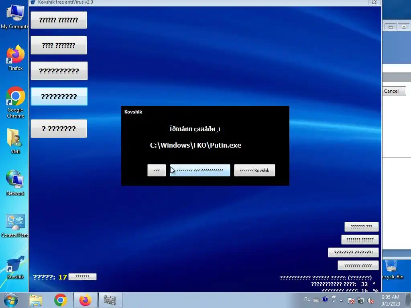Image resolution: width=411 pixels, height=308 pixels.
Task: Open the Recycle Bin desktop icon
Action: (x=392, y=269)
